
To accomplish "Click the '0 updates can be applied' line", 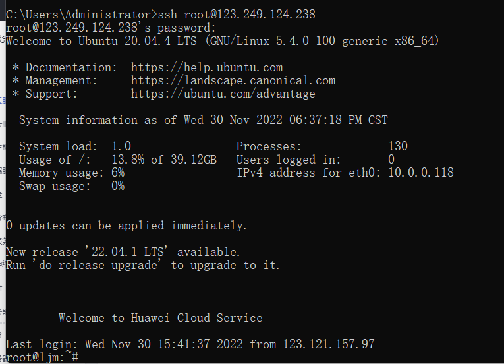I will pos(126,226).
